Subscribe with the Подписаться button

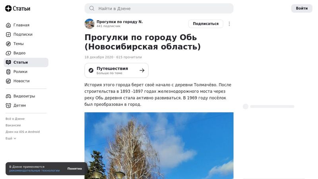click(x=206, y=24)
